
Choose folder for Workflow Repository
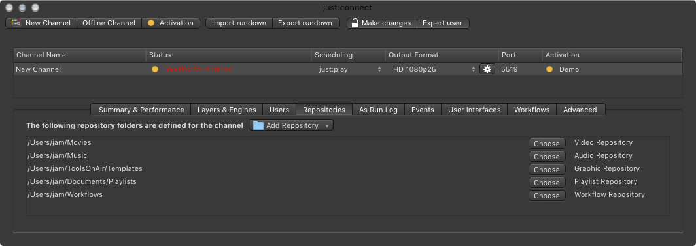[x=547, y=196]
